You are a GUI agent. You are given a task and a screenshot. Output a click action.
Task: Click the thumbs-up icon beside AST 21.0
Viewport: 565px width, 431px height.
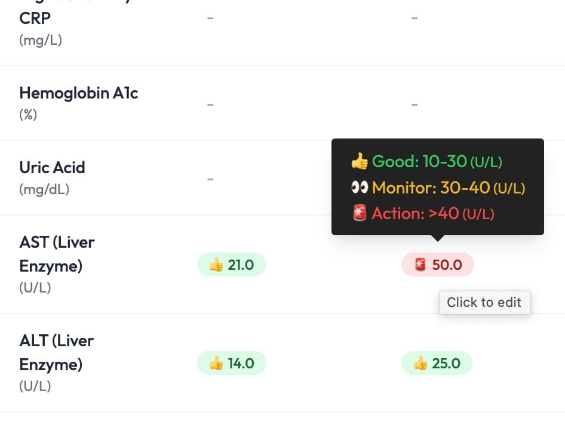click(x=216, y=265)
